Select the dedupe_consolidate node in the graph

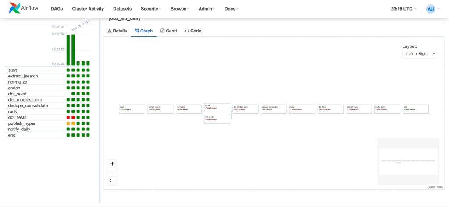tap(274, 109)
